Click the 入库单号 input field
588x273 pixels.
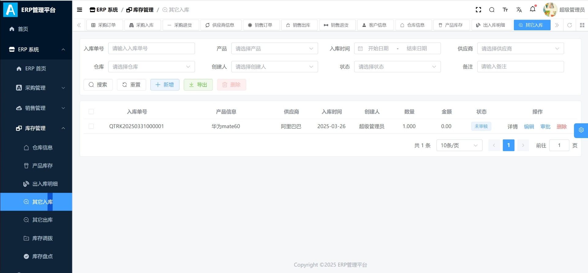151,49
